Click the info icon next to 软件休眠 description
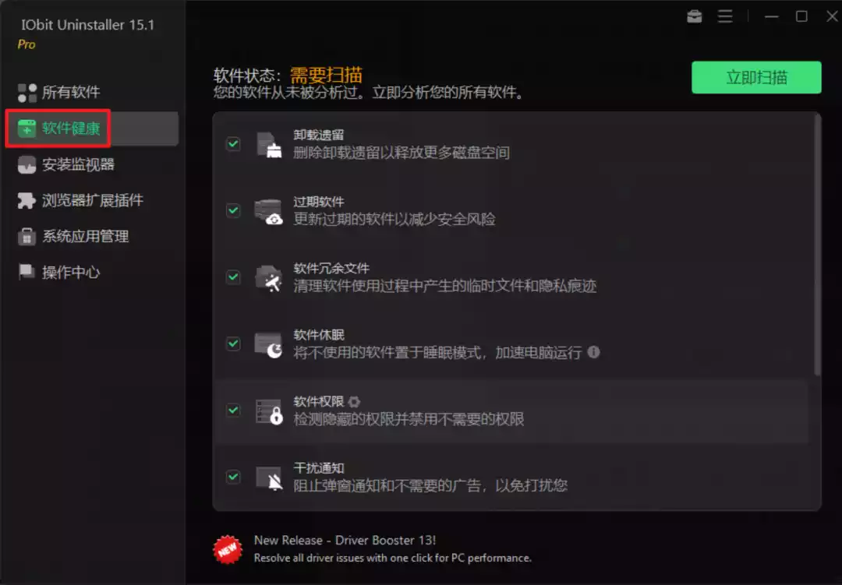The width and height of the screenshot is (842, 585). pyautogui.click(x=593, y=352)
